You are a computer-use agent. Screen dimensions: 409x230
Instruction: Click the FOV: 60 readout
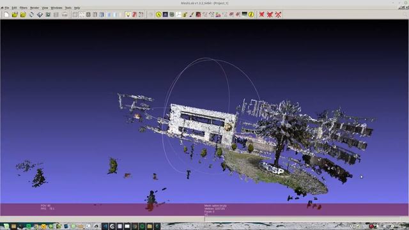point(45,206)
